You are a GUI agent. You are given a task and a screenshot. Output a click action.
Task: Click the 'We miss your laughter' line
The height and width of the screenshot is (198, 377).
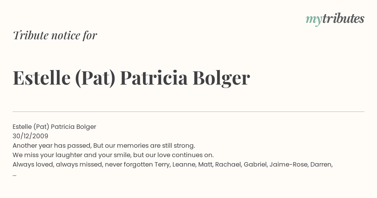pos(113,155)
